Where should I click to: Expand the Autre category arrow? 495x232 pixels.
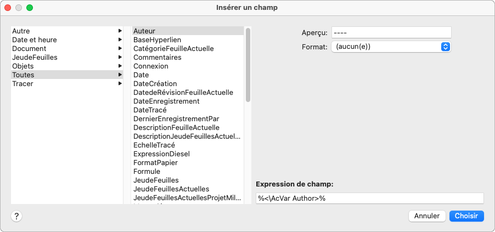click(x=120, y=31)
